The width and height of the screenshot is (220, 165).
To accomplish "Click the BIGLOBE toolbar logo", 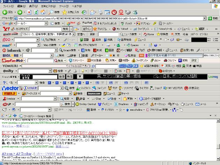I will tap(10, 56).
